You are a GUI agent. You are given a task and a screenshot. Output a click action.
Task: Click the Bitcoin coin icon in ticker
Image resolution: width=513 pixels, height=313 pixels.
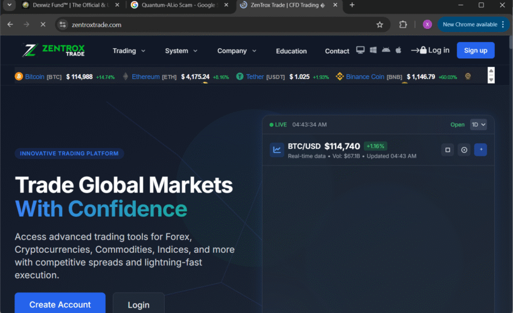coord(19,76)
